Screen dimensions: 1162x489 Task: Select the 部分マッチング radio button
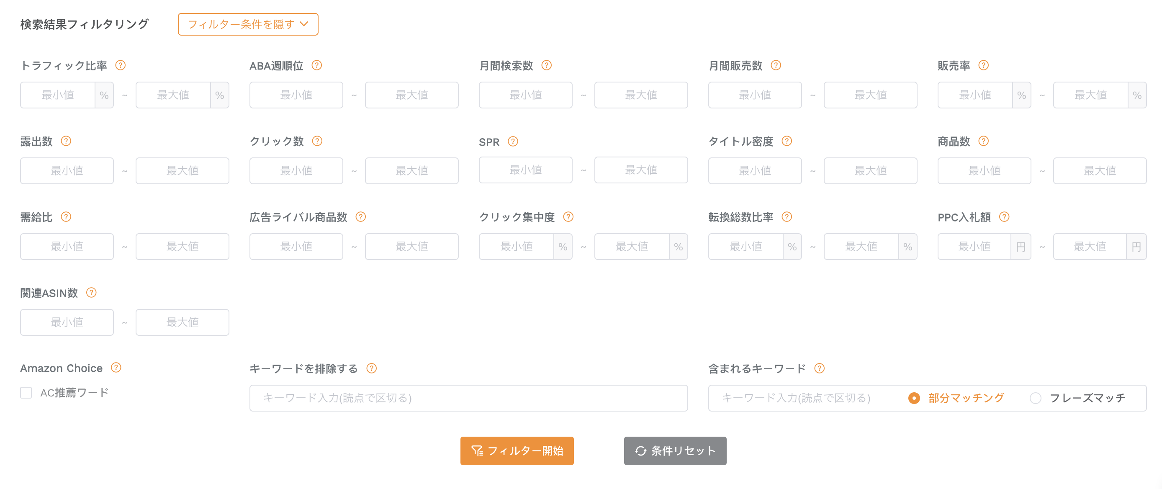pyautogui.click(x=914, y=398)
